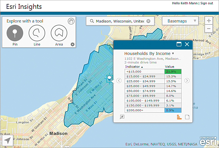Click Hello Keith Mann user name
Screen dimensions: 219x148
pos(185,3)
